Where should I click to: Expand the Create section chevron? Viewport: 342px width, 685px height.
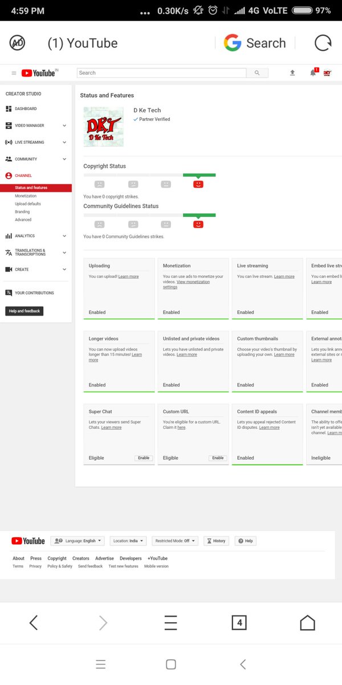click(x=64, y=269)
